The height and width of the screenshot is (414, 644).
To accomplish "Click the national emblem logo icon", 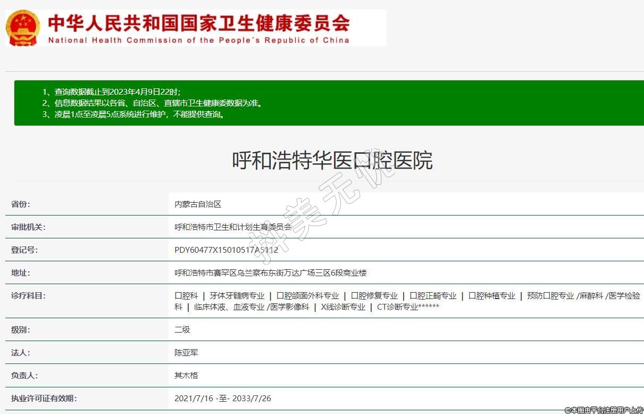I will coord(22,28).
